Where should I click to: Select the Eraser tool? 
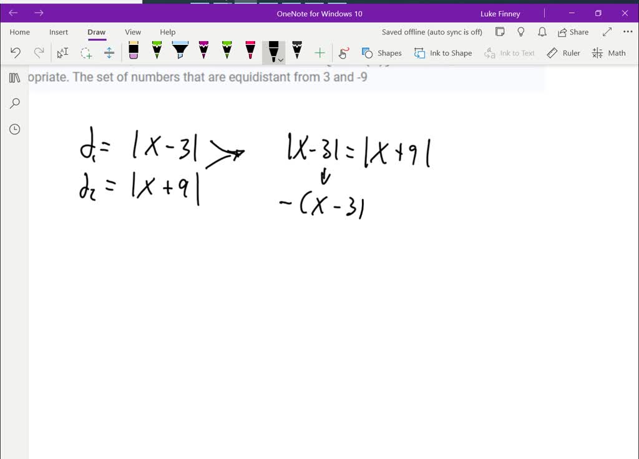pos(133,52)
